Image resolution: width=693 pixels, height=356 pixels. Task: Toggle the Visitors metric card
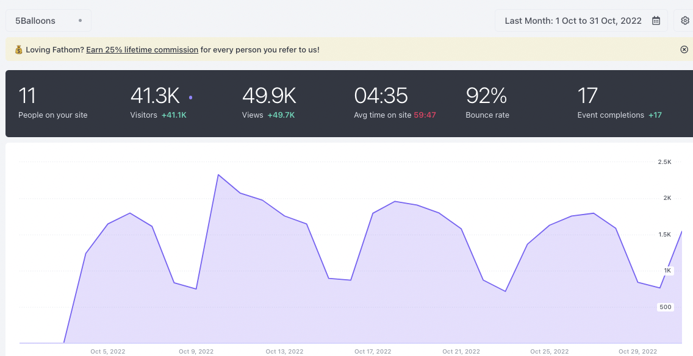(156, 102)
